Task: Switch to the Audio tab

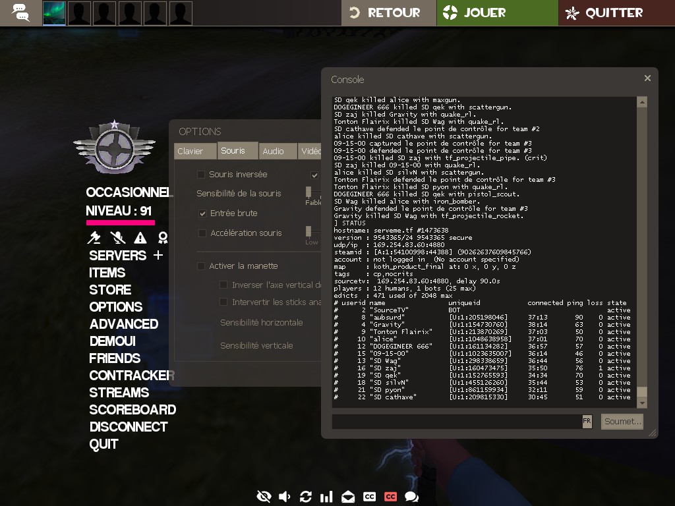Action: (x=273, y=152)
